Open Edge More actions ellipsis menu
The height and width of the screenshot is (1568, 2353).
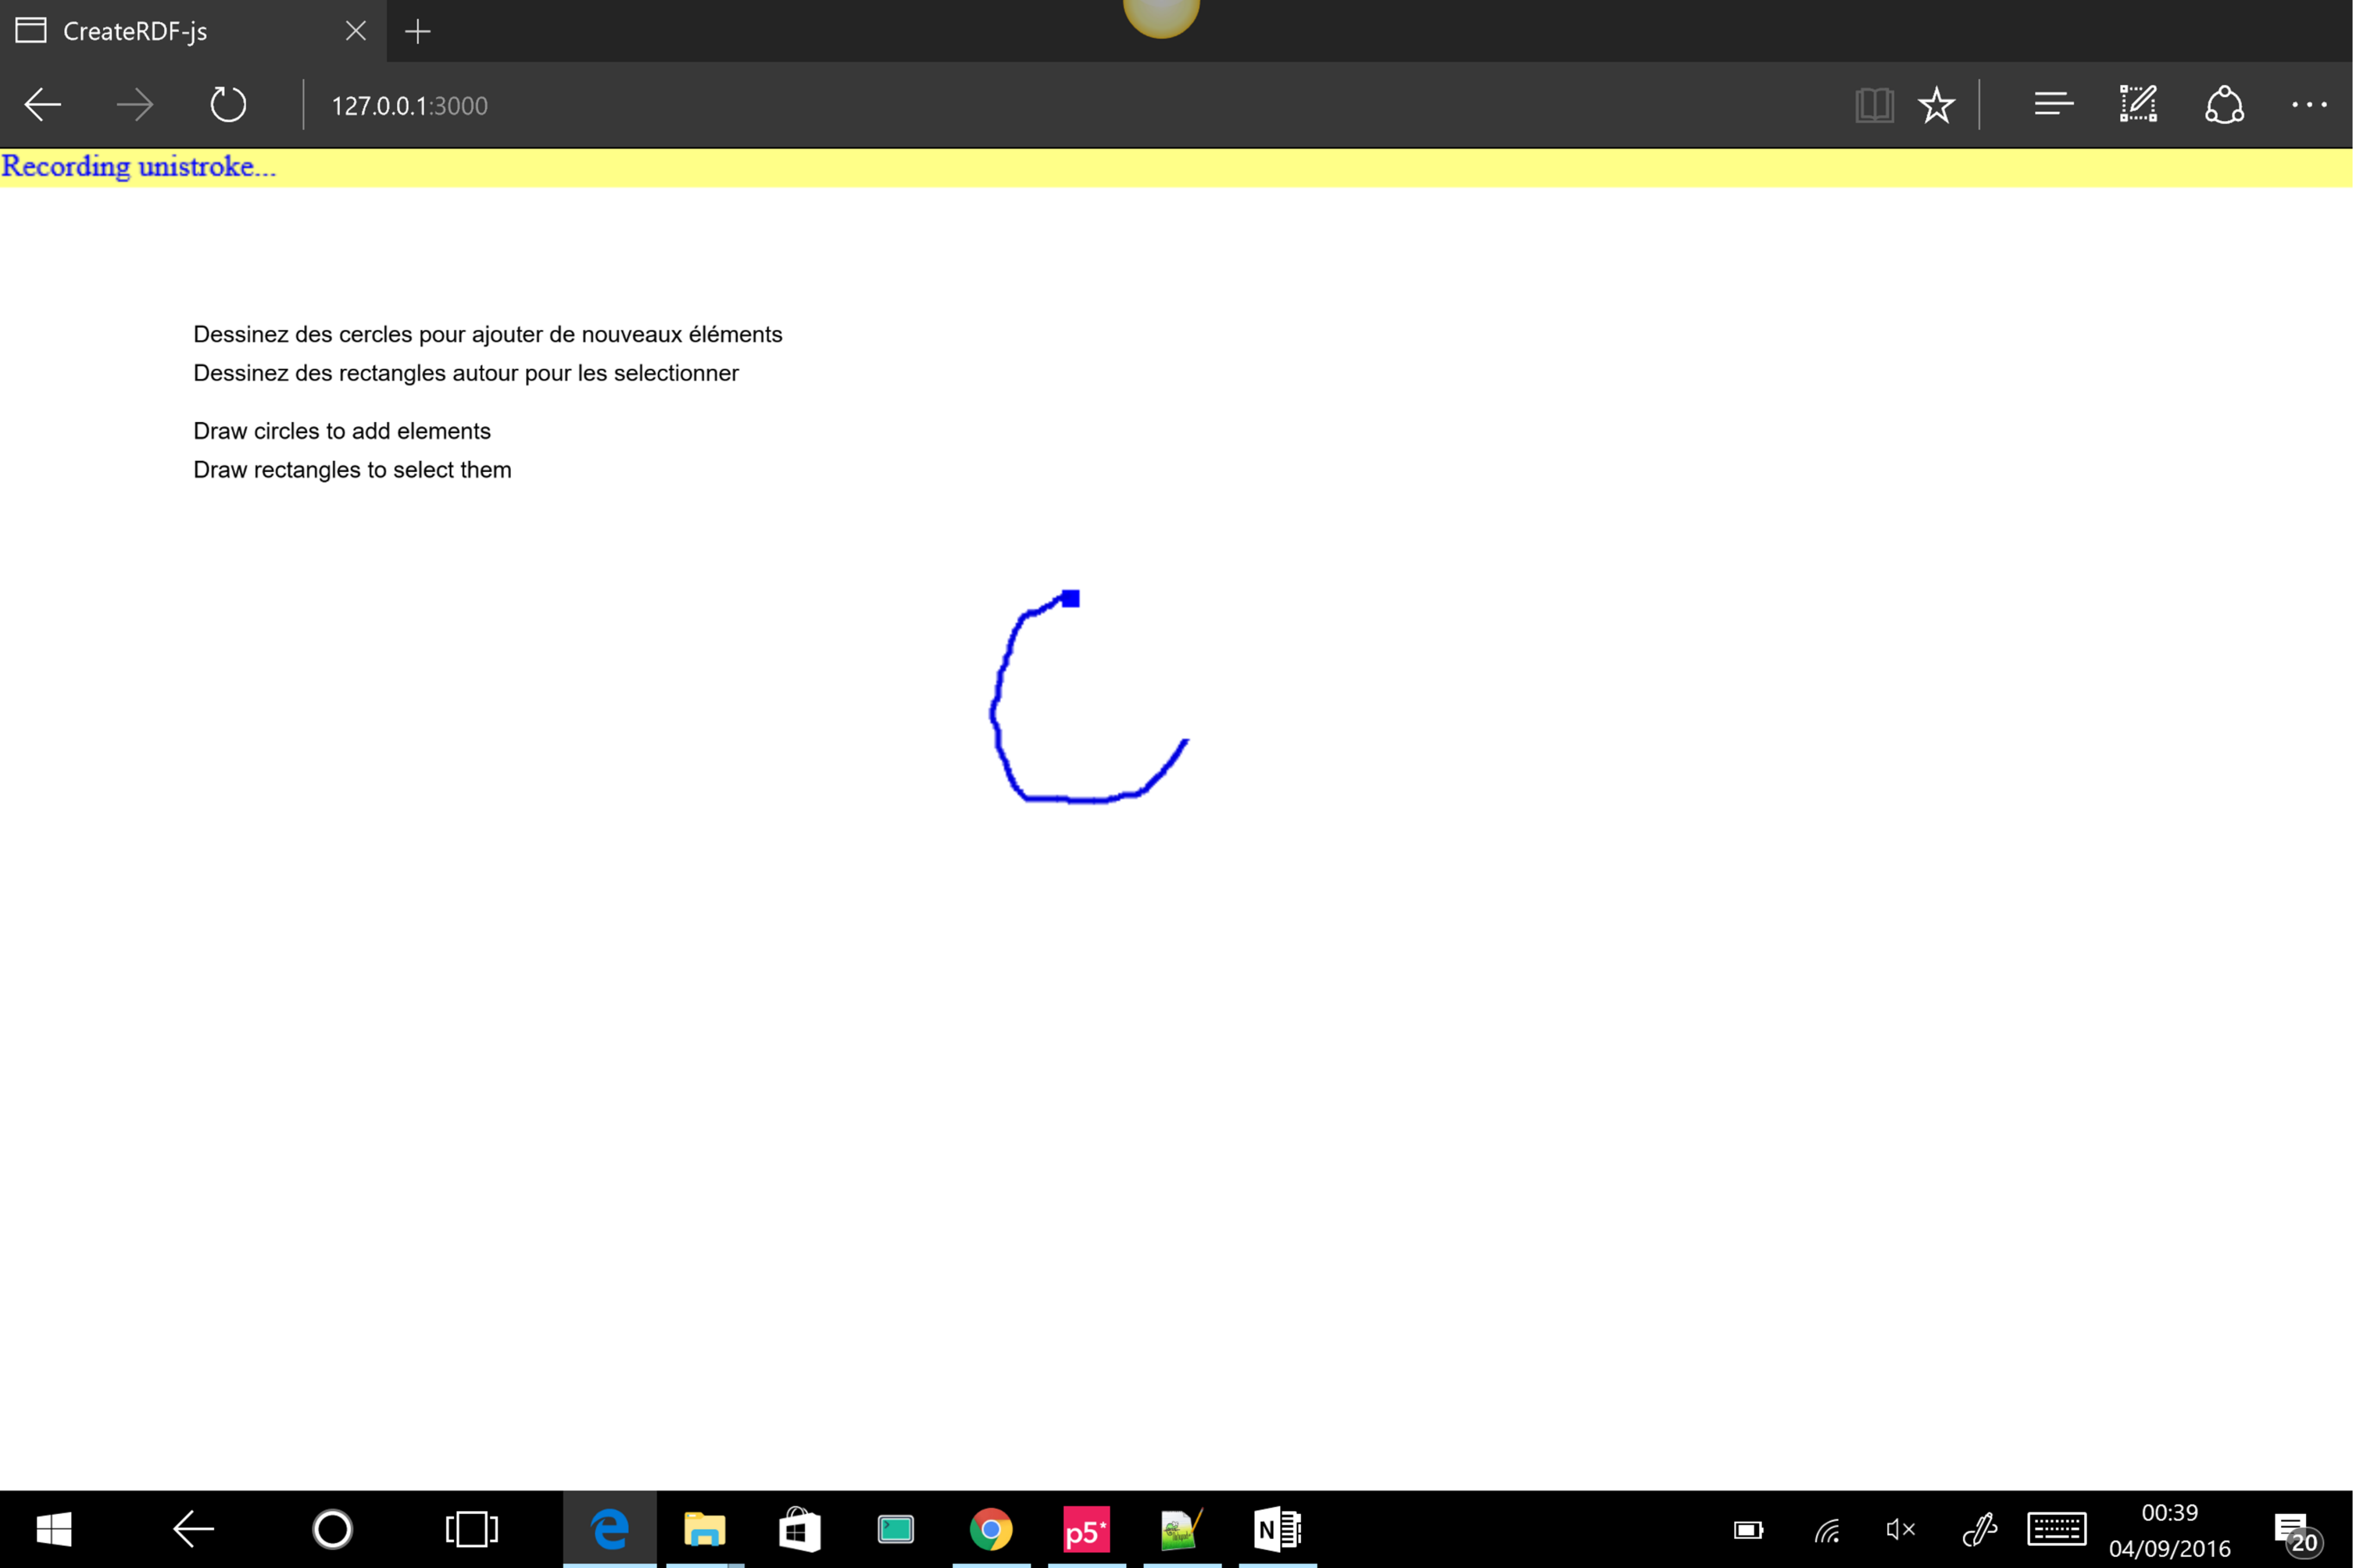(x=2309, y=105)
